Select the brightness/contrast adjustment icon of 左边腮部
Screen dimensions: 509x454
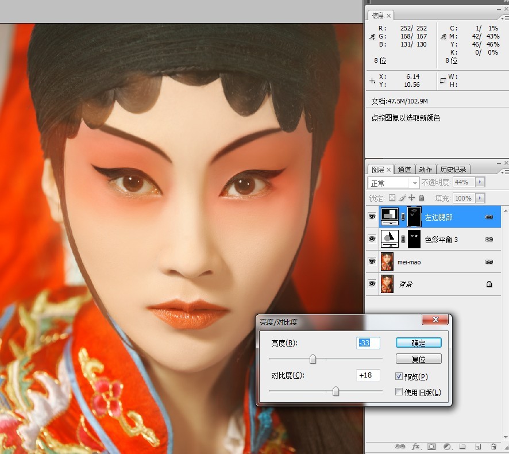pos(390,216)
